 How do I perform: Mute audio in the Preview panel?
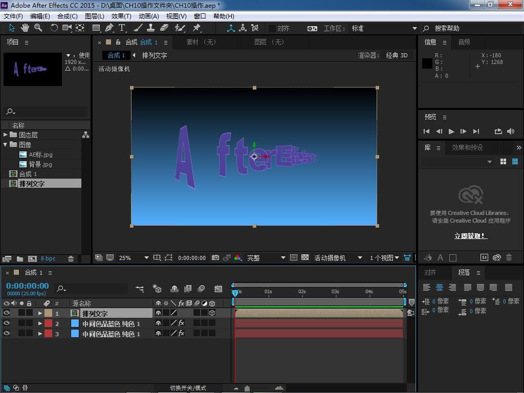[x=511, y=132]
